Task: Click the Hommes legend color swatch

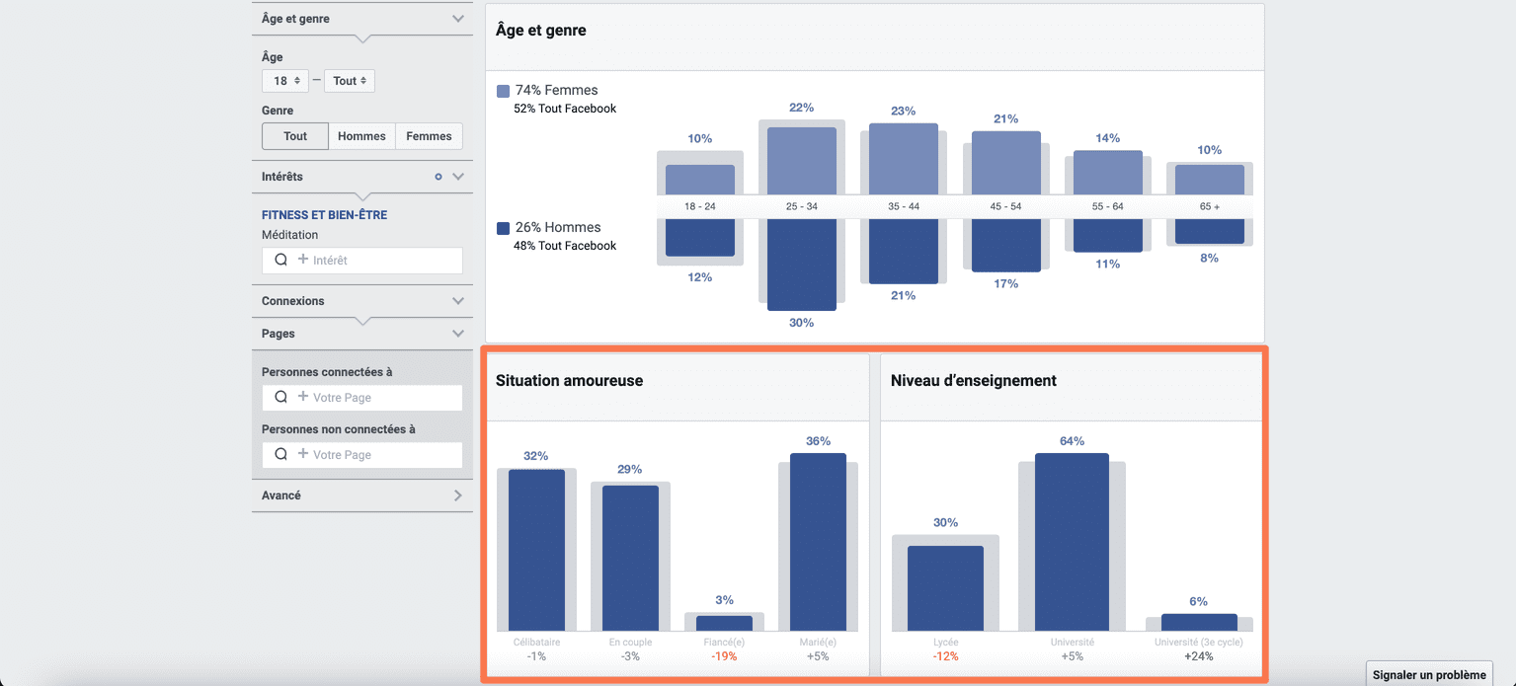Action: tap(503, 228)
